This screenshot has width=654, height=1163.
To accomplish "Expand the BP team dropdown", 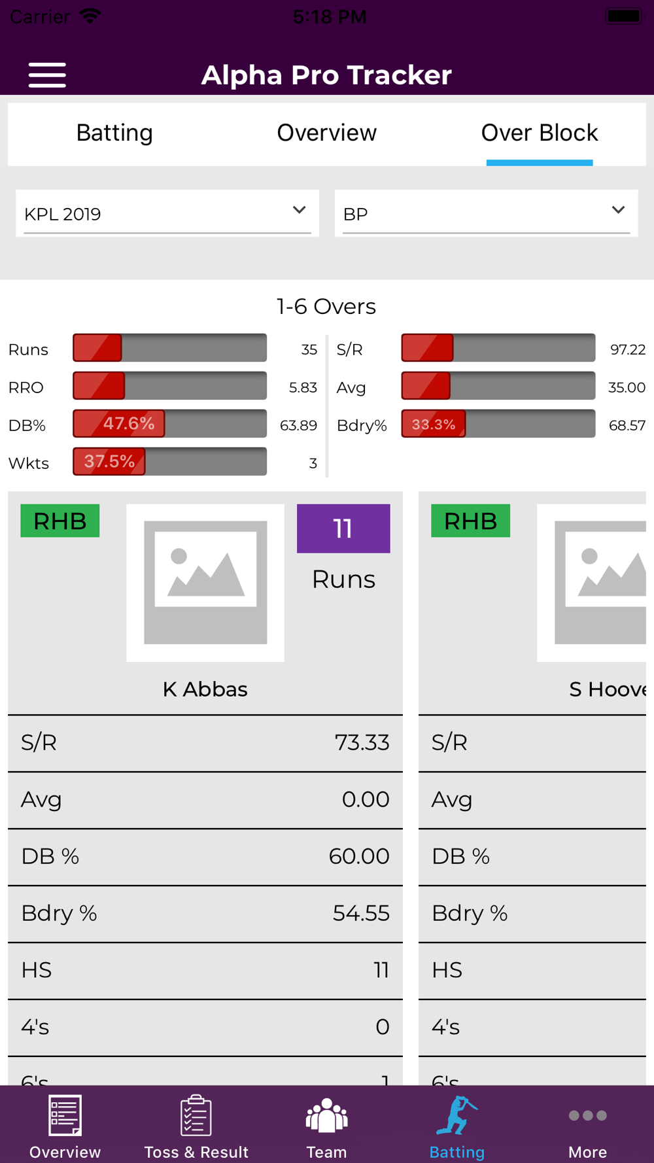I will tap(487, 213).
